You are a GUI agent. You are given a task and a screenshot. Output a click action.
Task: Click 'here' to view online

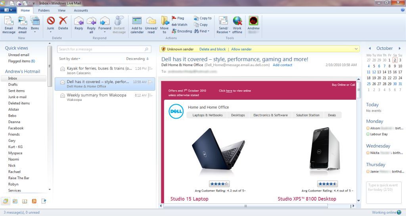pos(229,91)
